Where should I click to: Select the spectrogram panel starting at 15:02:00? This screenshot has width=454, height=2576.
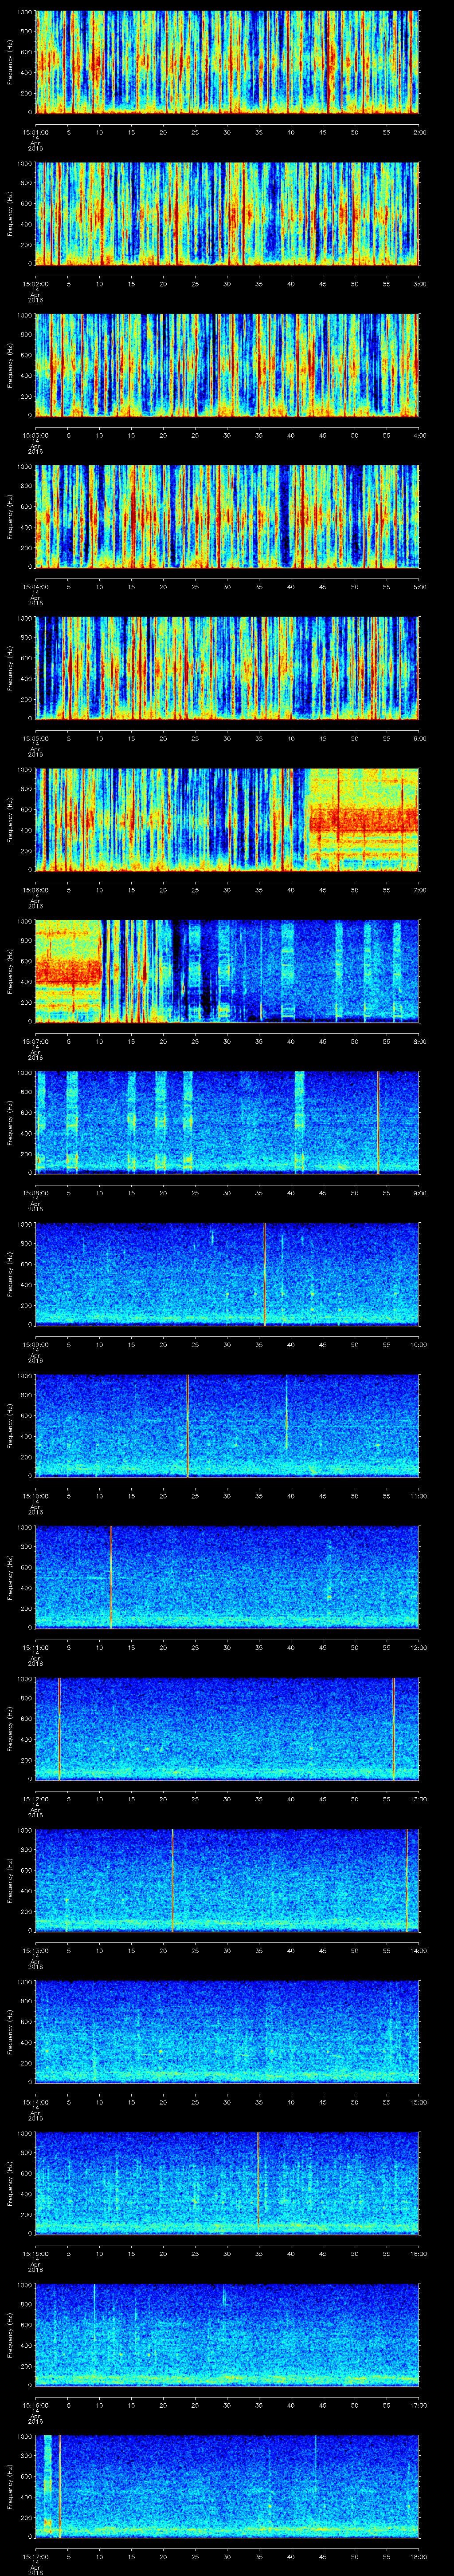coord(227,214)
